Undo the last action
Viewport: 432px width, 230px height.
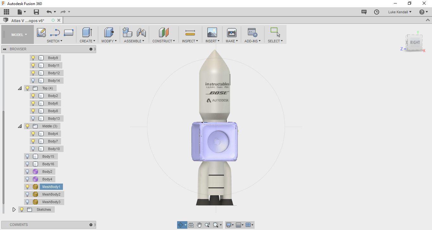49,12
